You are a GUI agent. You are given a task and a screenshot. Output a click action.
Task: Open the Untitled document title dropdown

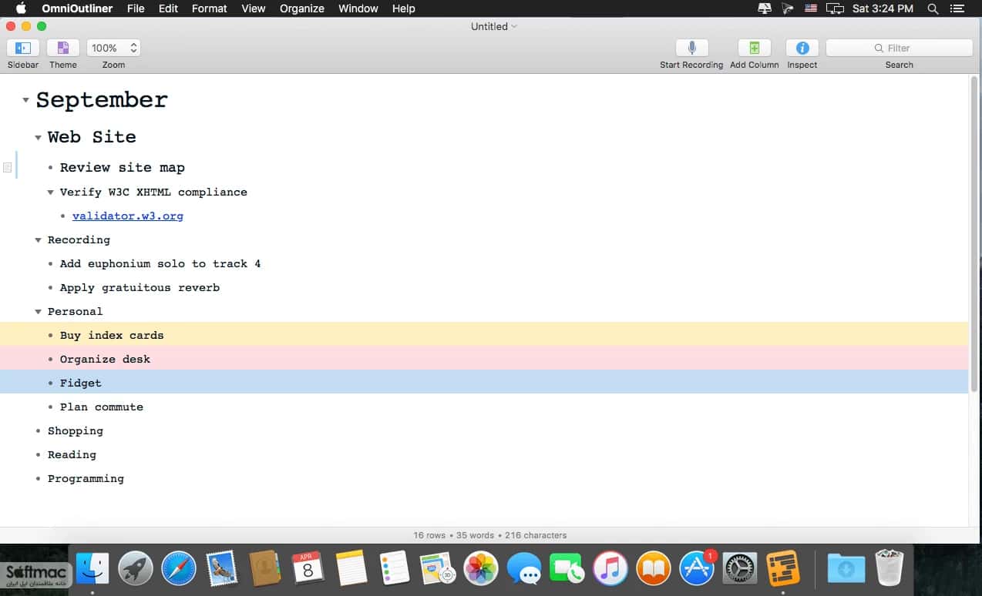(494, 26)
